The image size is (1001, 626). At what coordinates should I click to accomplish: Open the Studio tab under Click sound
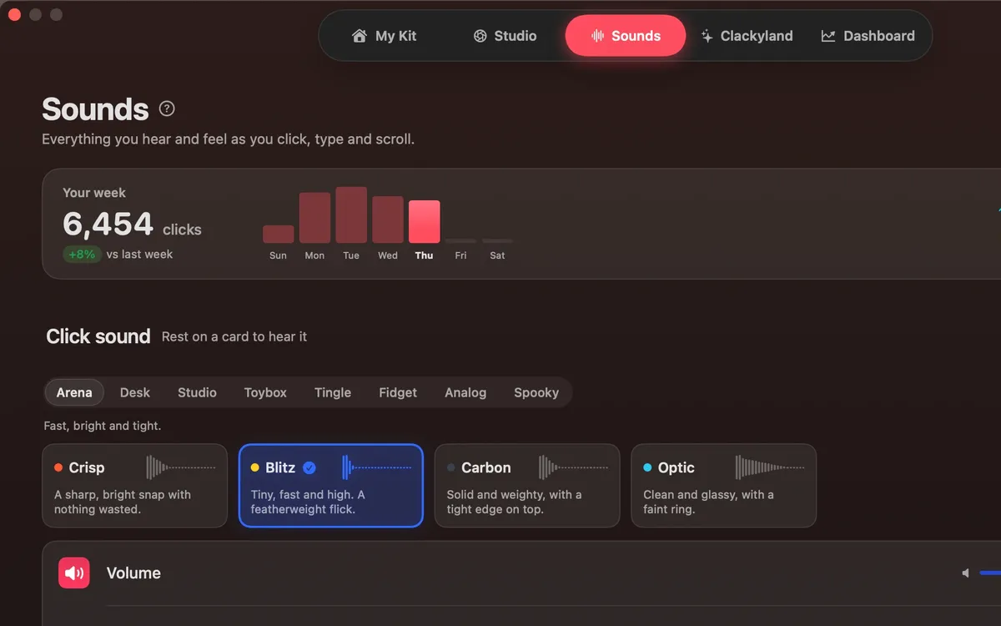(197, 392)
